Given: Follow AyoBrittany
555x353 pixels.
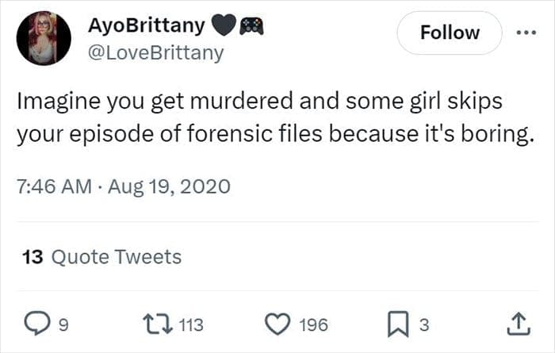Looking at the screenshot, I should click(x=450, y=33).
